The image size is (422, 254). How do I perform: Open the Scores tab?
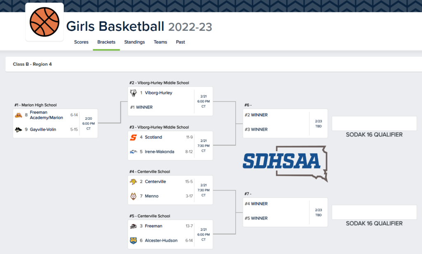pyautogui.click(x=81, y=42)
